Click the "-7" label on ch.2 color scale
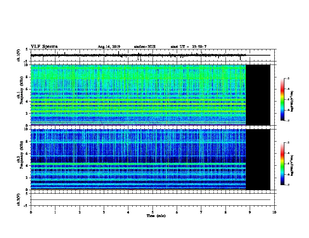309x238 pixels. coord(288,185)
